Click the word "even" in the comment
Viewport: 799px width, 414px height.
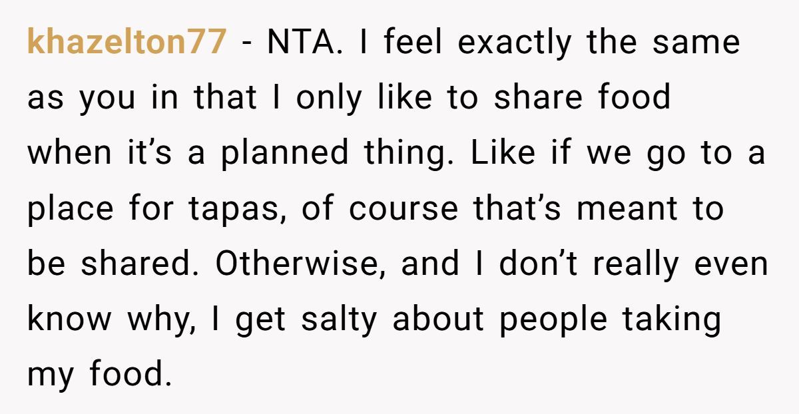(731, 264)
